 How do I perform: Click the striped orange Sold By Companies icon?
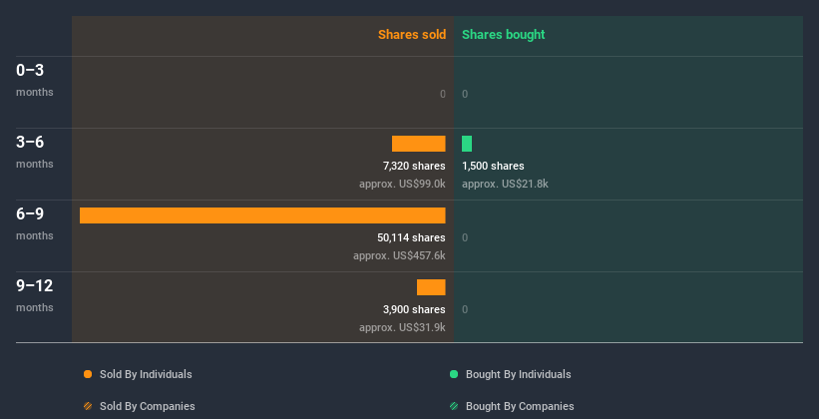(x=88, y=406)
